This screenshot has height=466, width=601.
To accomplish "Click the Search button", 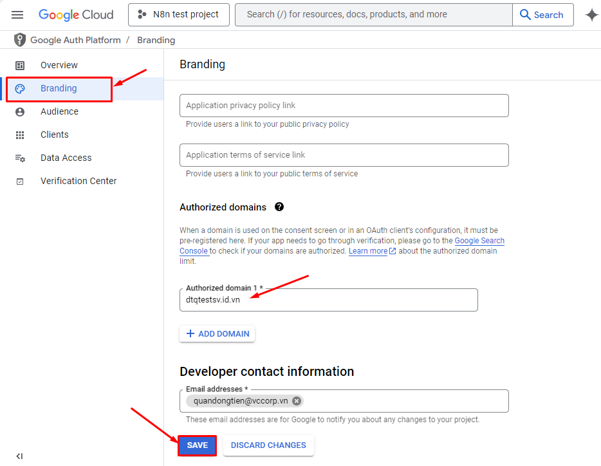I will point(542,15).
